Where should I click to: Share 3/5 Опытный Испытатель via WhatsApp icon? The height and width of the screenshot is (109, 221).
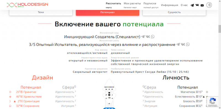(x=188, y=44)
